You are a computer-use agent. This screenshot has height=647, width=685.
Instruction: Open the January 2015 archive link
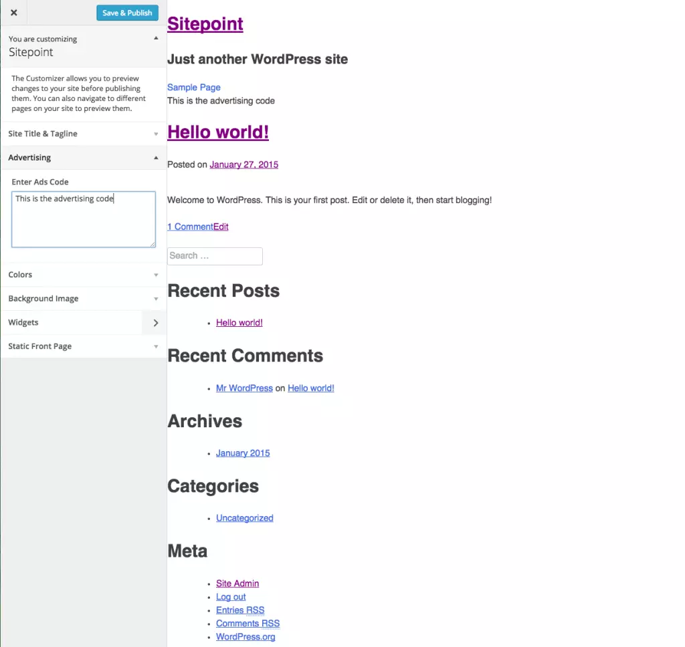tap(242, 452)
